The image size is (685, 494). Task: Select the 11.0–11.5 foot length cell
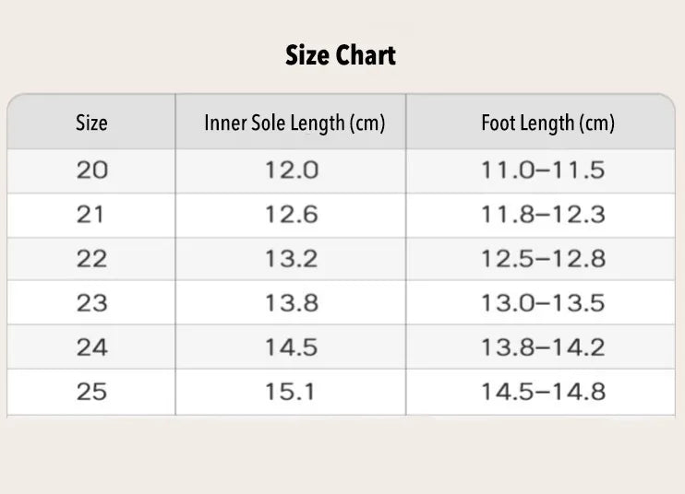click(x=543, y=171)
